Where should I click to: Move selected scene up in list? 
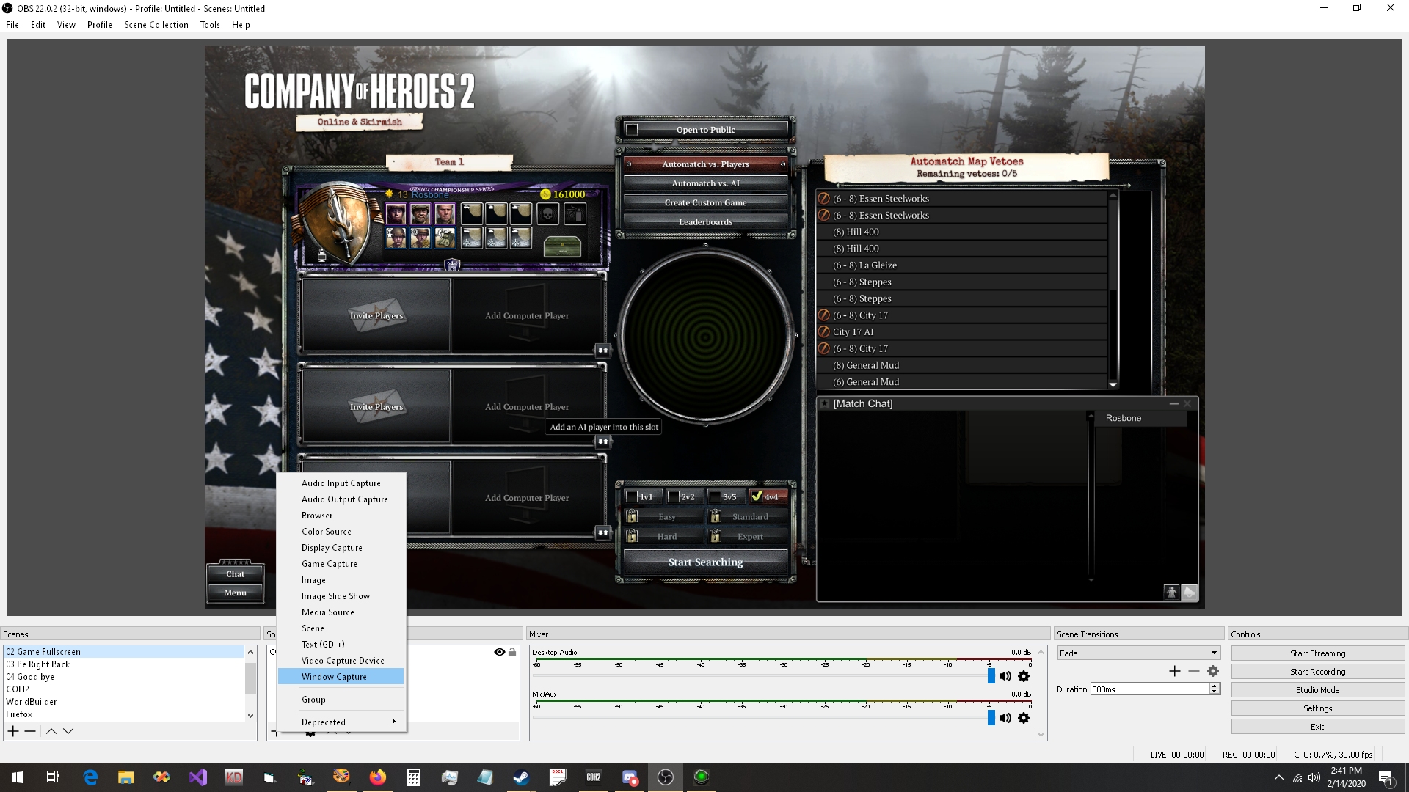[51, 731]
